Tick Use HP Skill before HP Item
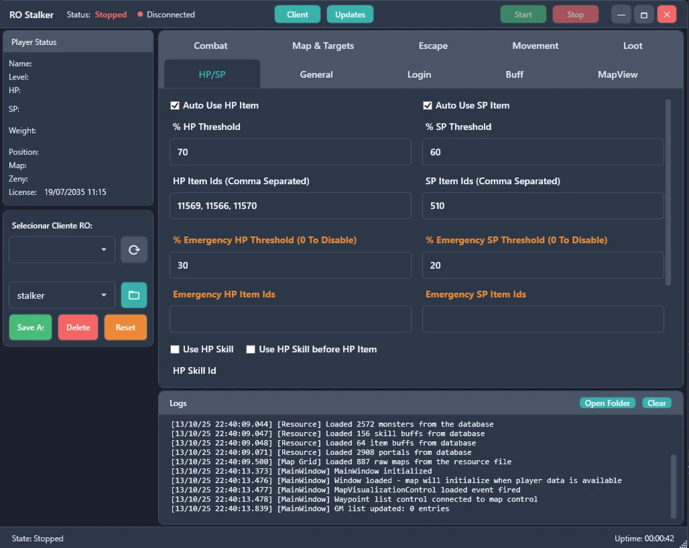 point(251,349)
